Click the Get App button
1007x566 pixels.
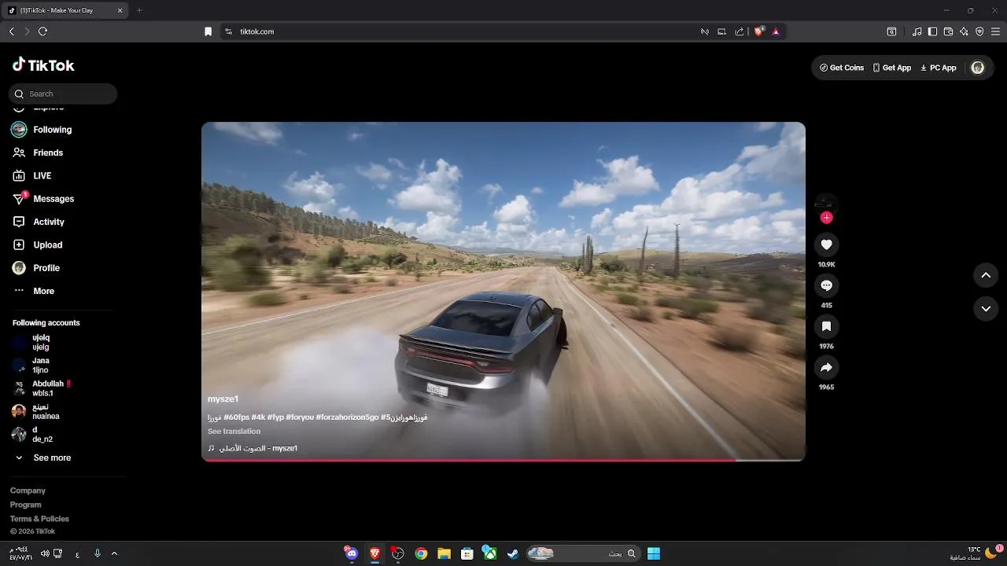point(892,68)
